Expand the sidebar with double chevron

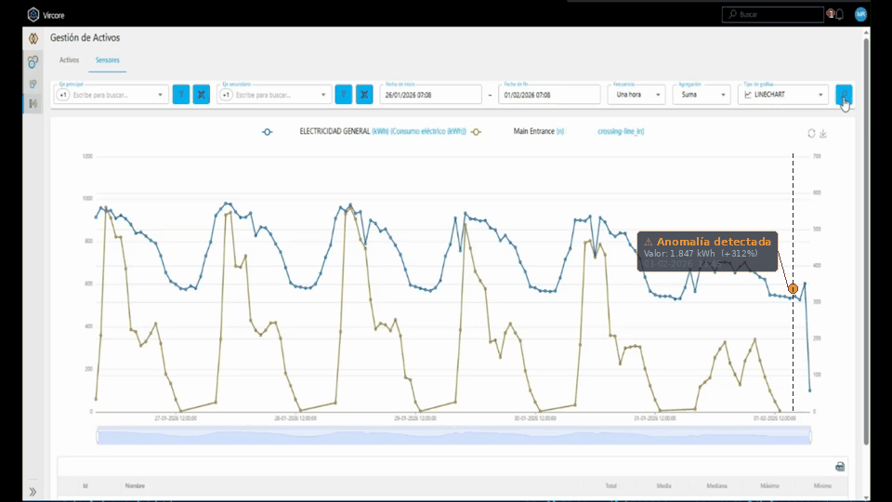(x=33, y=492)
